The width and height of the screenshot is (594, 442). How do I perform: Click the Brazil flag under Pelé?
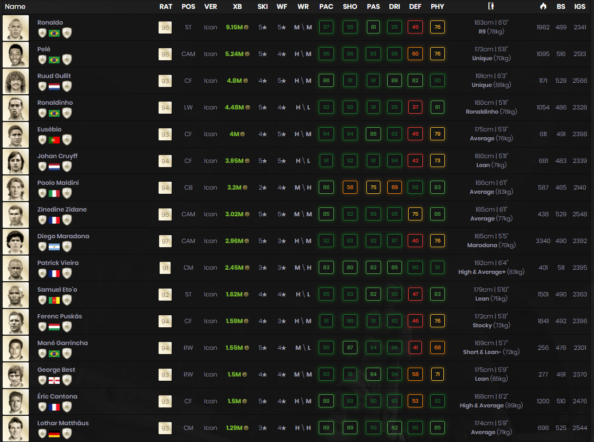click(54, 60)
